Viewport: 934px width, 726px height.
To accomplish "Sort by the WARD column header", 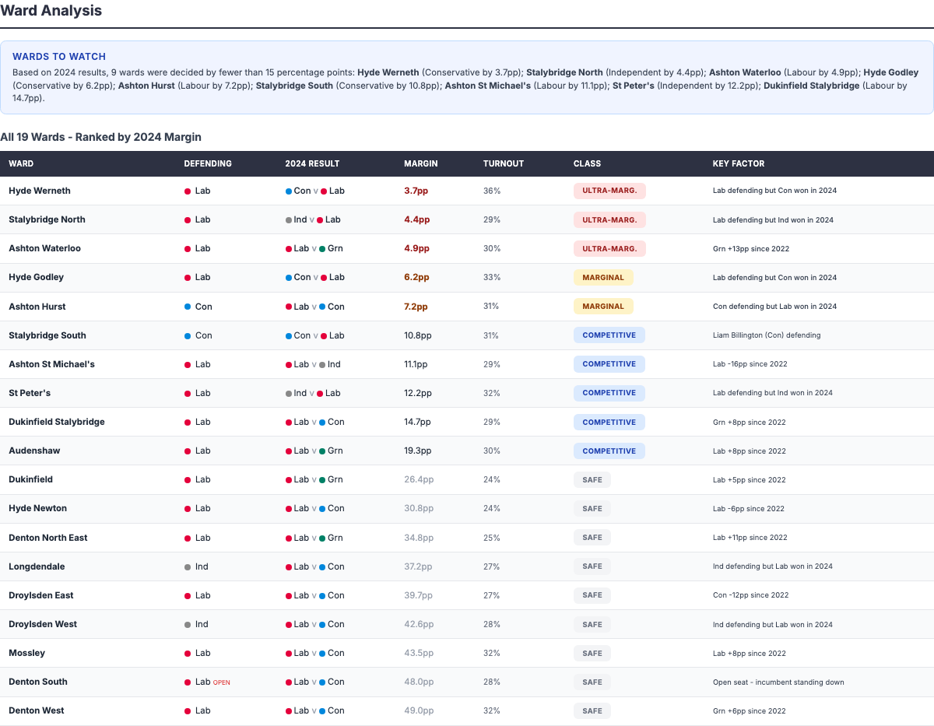I will (x=21, y=163).
